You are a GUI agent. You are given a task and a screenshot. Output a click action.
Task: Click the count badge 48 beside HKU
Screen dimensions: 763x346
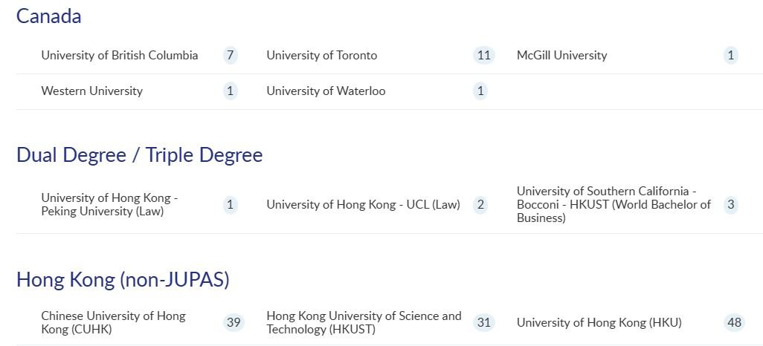pyautogui.click(x=734, y=322)
